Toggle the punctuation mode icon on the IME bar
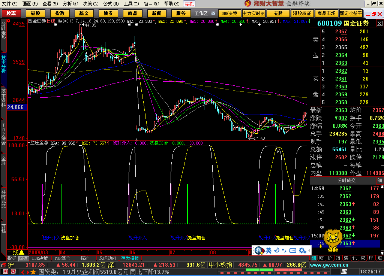Screen dimensions: 384x276 pos(284,250)
